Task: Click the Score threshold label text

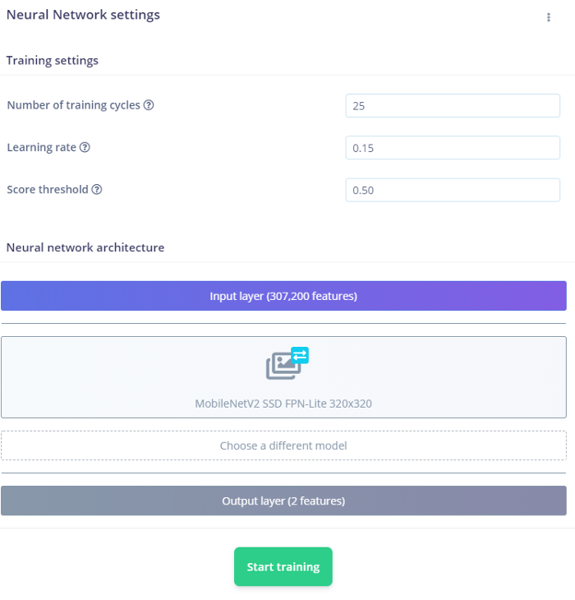Action: pyautogui.click(x=48, y=190)
